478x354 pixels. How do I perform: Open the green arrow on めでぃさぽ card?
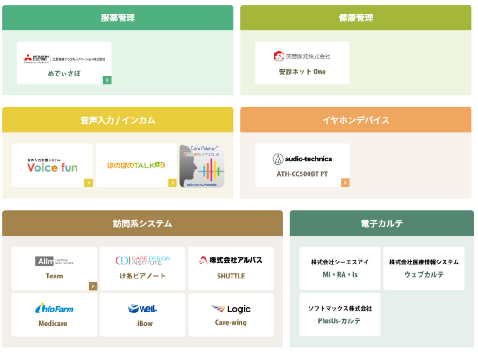point(107,80)
